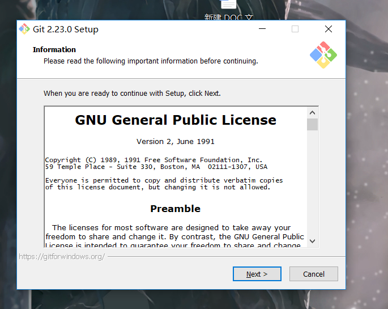Open the gitforwindows.org link

pyautogui.click(x=62, y=257)
